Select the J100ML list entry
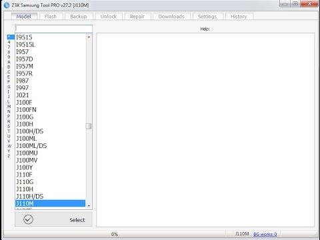 (51, 139)
